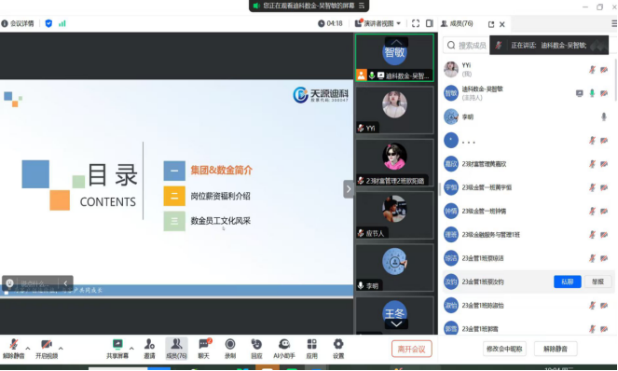
Task: Open the arrow next to 共享屏幕
Action: coord(131,348)
